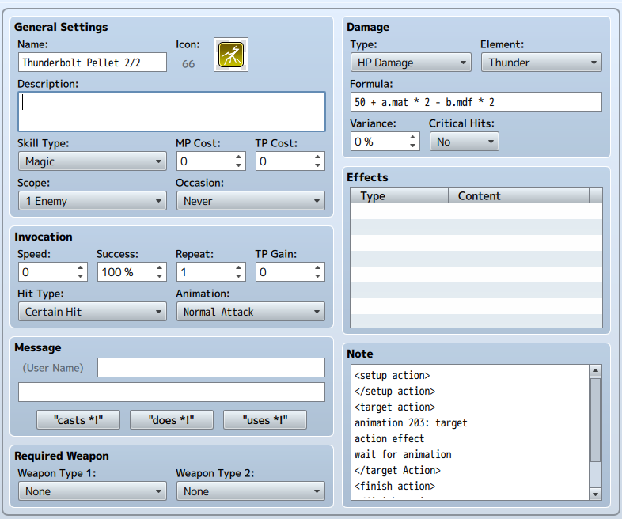Click '</target Action>' line in Note
Viewport: 622px width, 519px height.
397,470
